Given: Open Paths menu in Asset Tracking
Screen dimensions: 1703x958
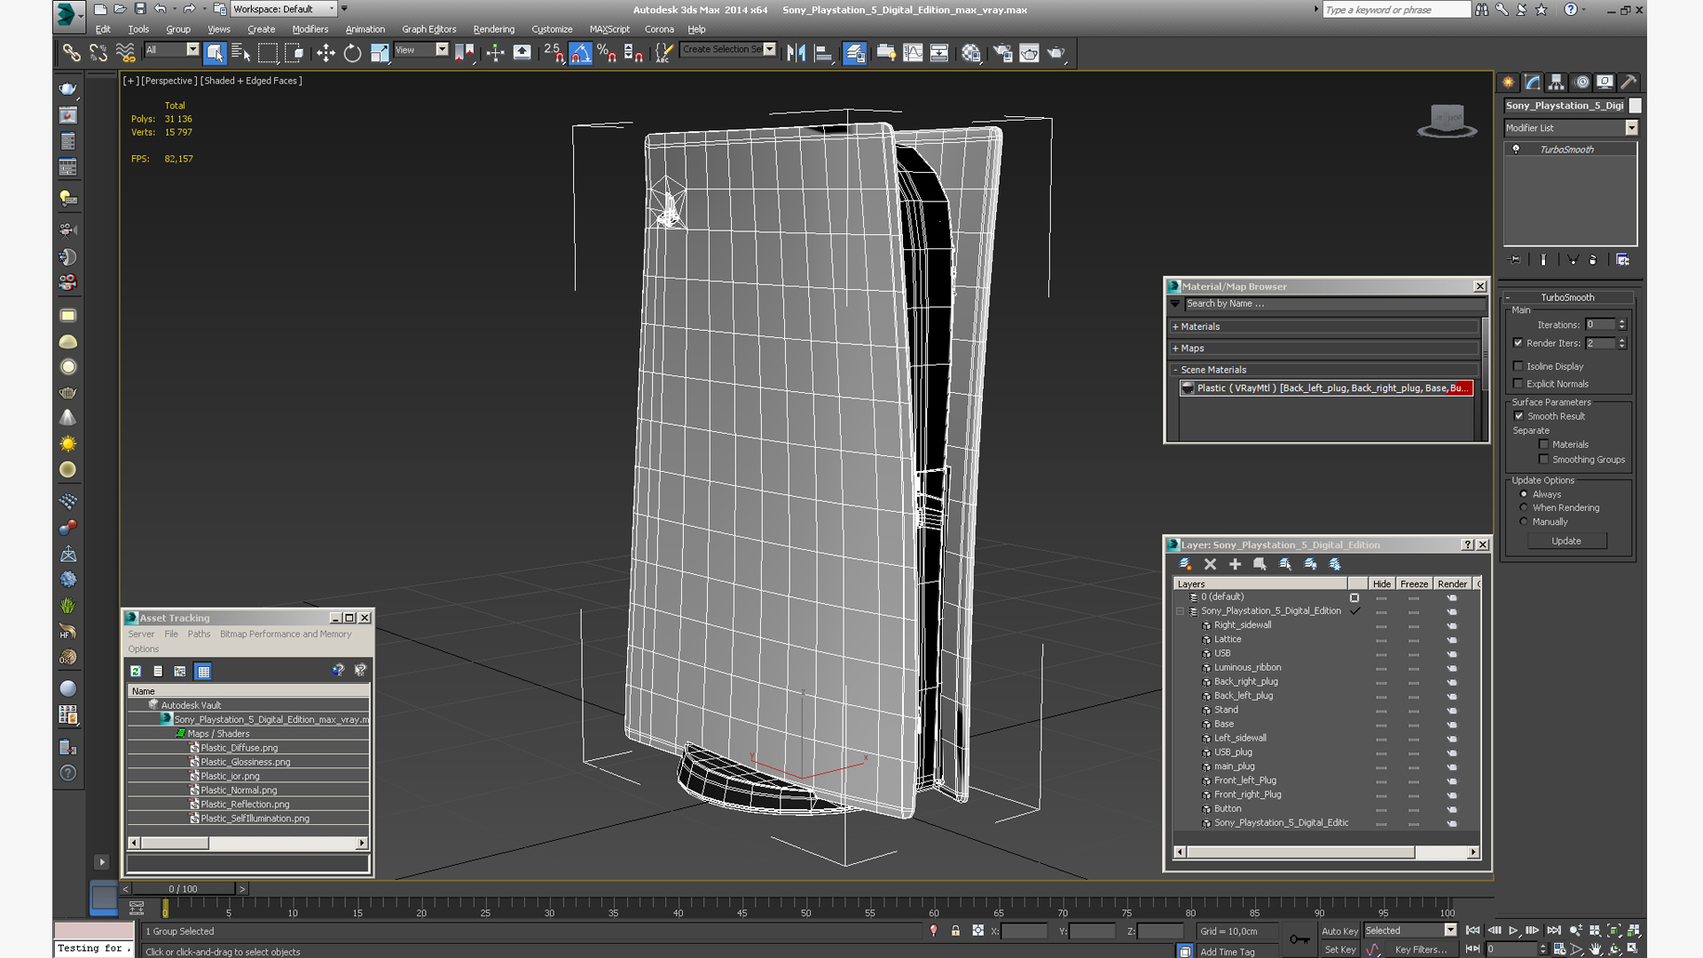Looking at the screenshot, I should coord(199,634).
